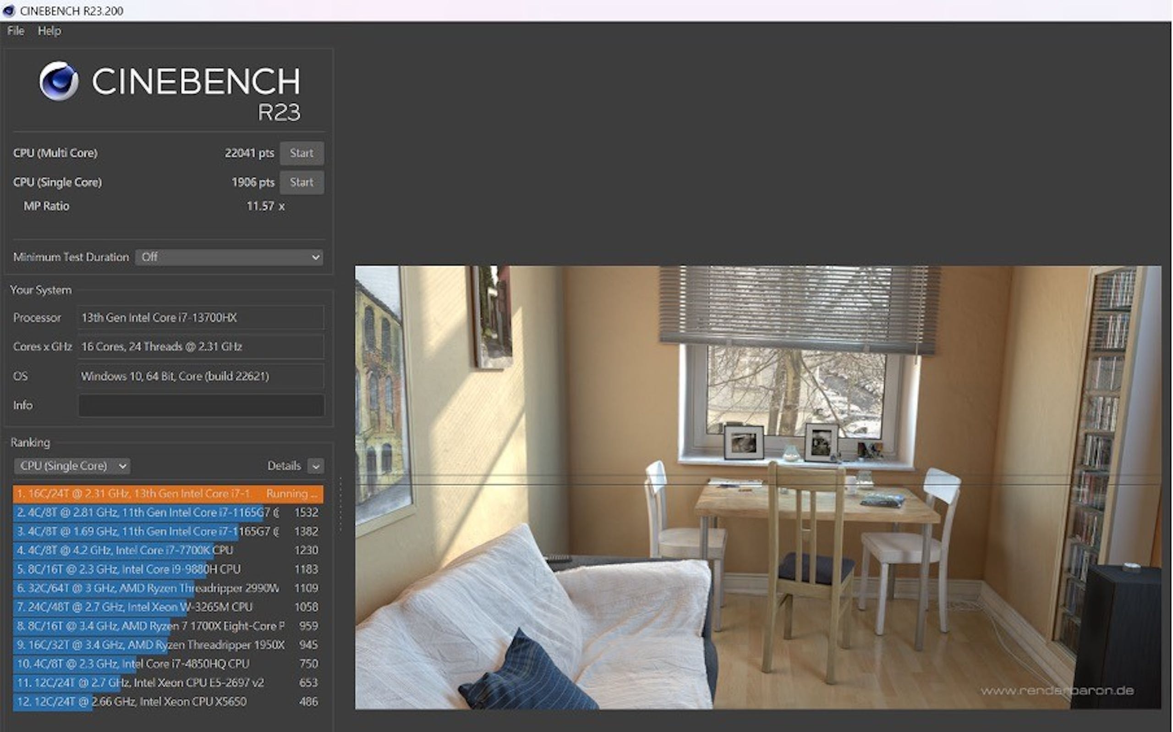Click the OS field showing Windows 10
Image resolution: width=1173 pixels, height=732 pixels.
point(200,376)
